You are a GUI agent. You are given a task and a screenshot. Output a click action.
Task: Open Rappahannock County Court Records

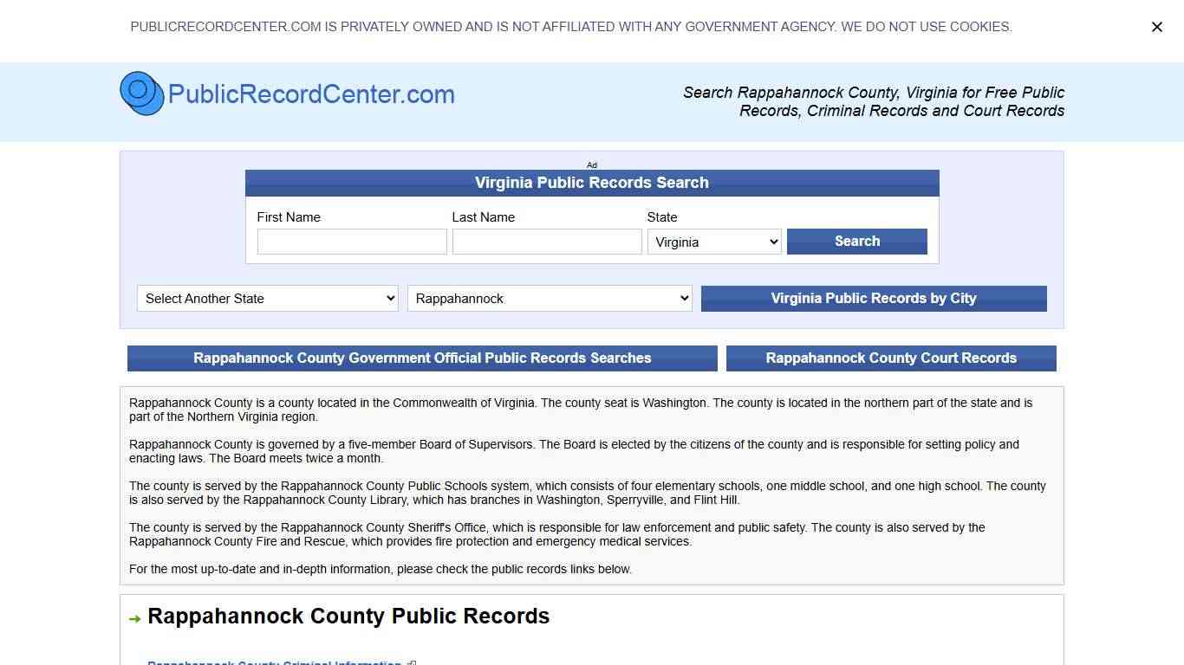coord(892,358)
